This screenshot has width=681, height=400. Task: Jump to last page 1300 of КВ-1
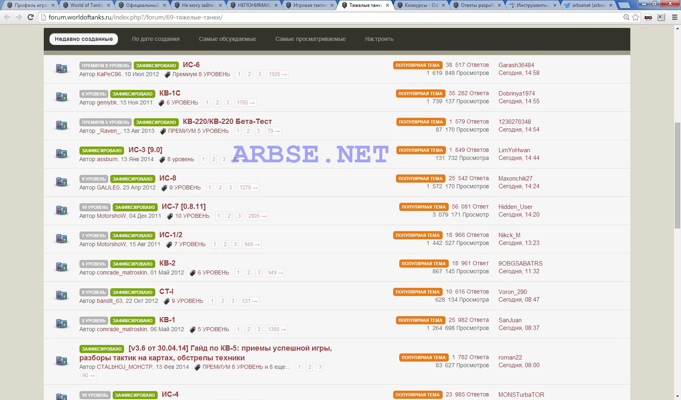pos(277,330)
